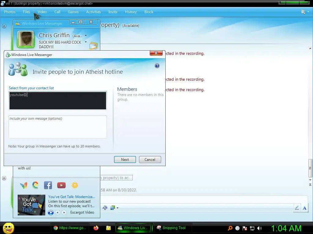Expand the status dropdown next to Chris Griffin
The width and height of the screenshot is (313, 234).
[86, 36]
